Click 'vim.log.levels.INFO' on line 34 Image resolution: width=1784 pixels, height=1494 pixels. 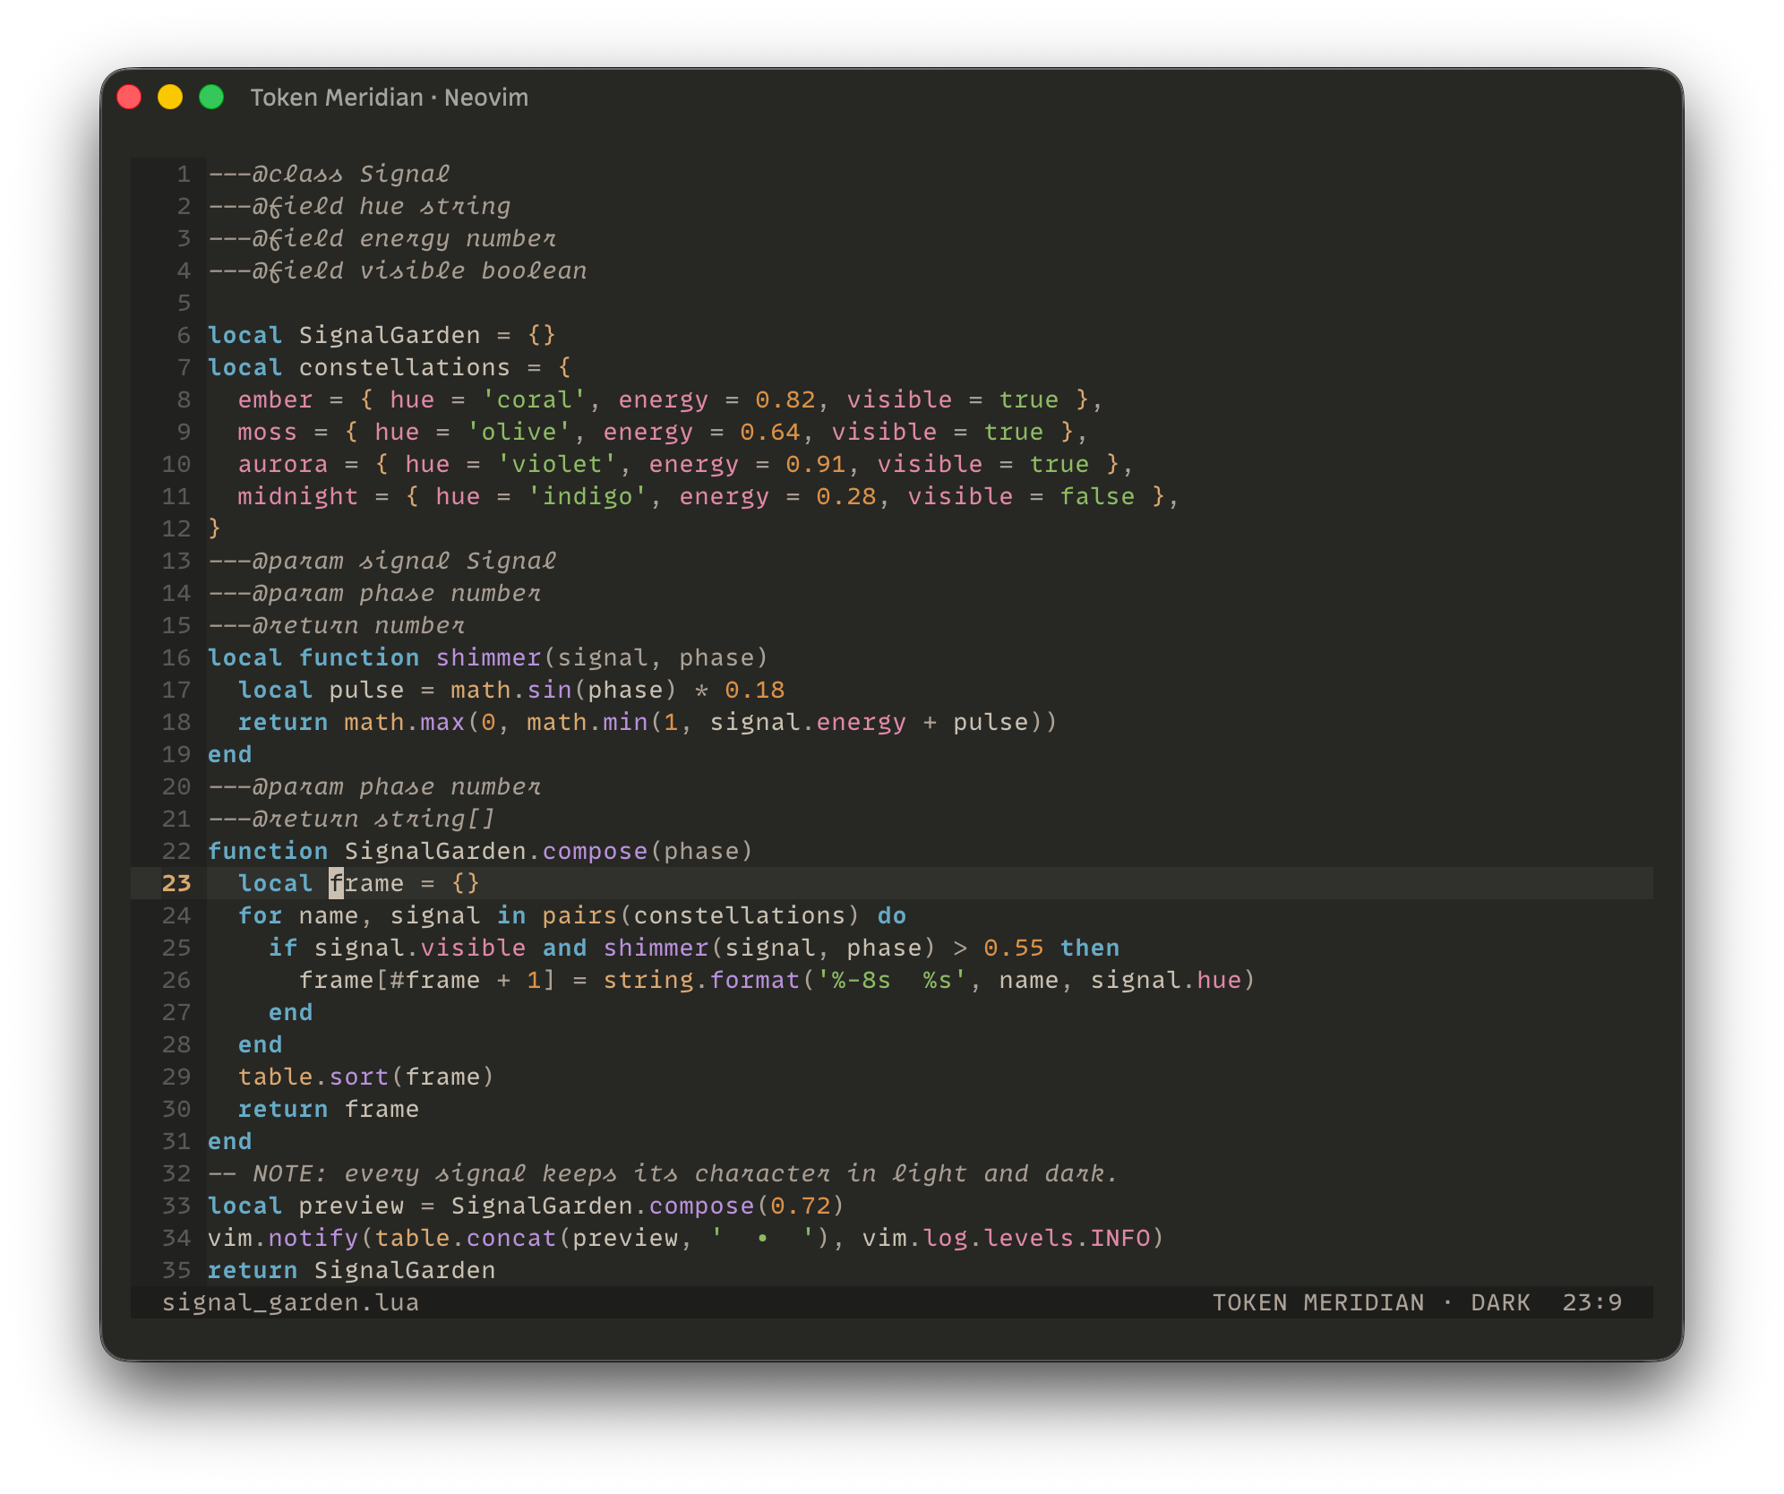[1007, 1238]
